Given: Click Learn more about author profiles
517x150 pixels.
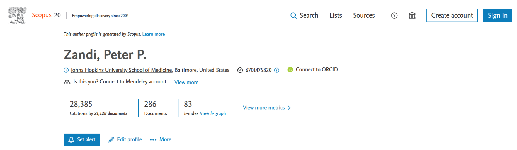Looking at the screenshot, I should point(154,34).
